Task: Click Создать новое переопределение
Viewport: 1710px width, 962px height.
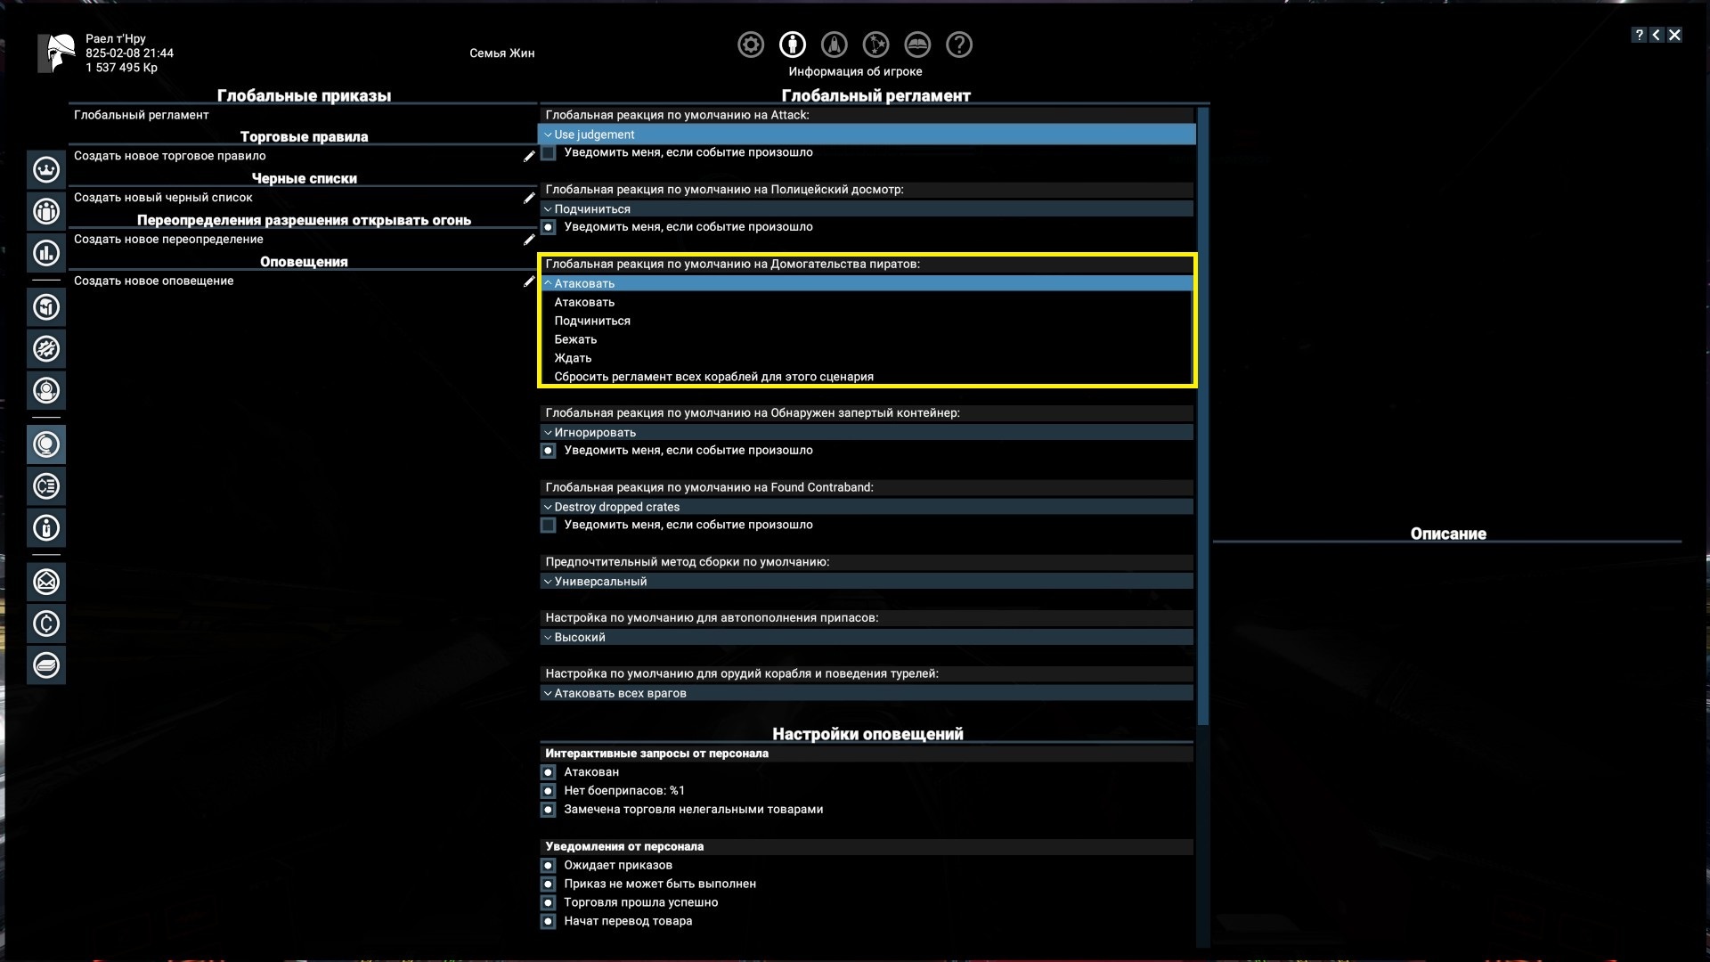Action: coord(168,240)
